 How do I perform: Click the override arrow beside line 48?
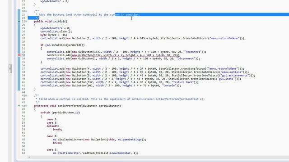click(x=19, y=106)
